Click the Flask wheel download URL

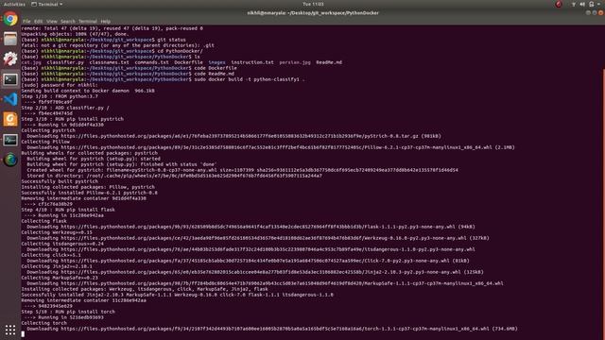(259, 227)
